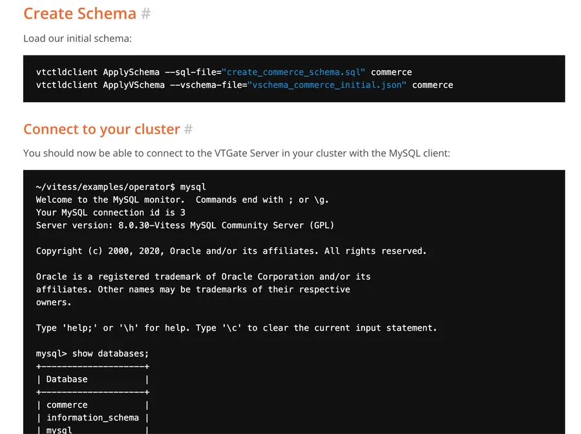581x434 pixels.
Task: Click the VTGate Server paragraph text
Action: pyautogui.click(x=237, y=153)
